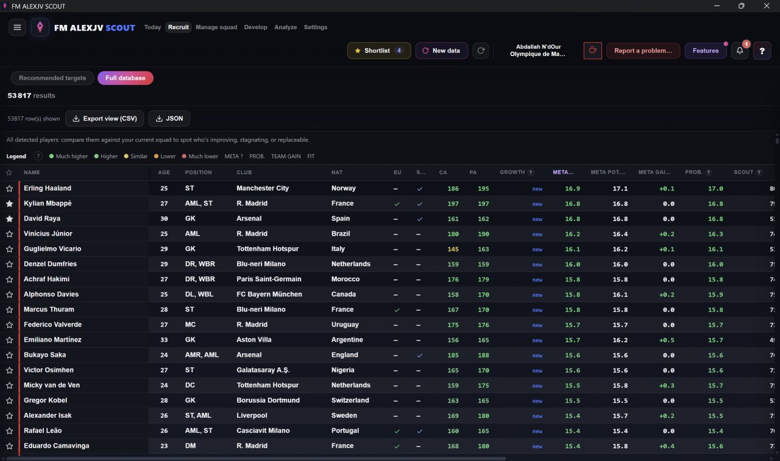The width and height of the screenshot is (780, 461).
Task: Switch to Recommended targets tab
Action: click(52, 78)
